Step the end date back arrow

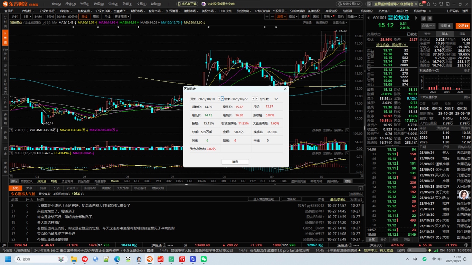[253, 99]
